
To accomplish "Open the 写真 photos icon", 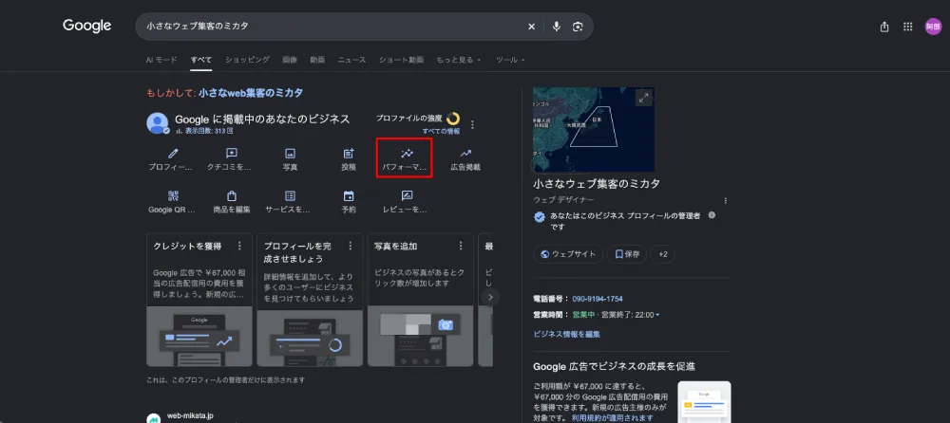I will pos(290,154).
